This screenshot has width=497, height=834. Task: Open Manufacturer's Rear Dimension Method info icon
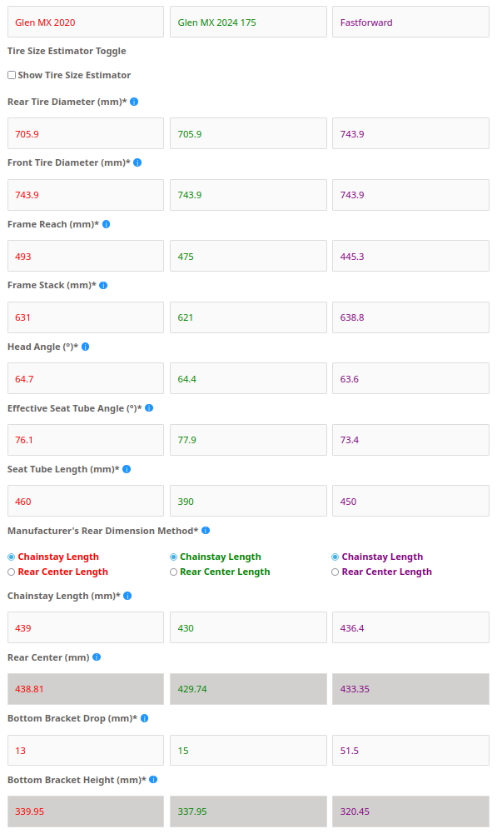tap(206, 530)
